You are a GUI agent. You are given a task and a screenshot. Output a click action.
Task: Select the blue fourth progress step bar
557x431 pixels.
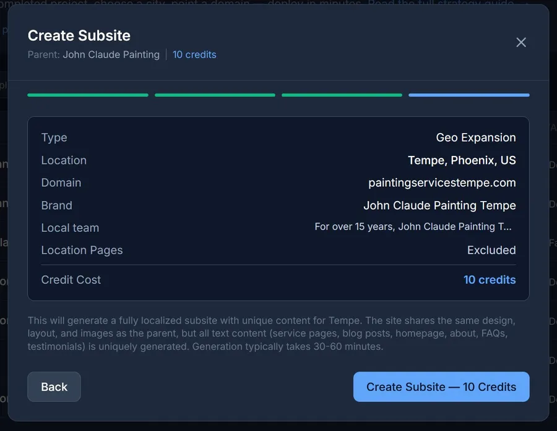pos(468,95)
